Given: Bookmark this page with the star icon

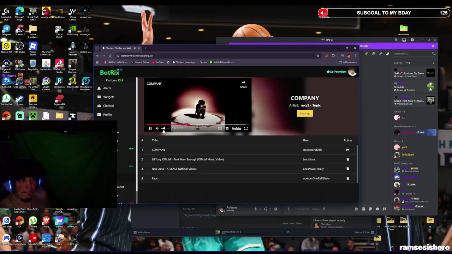Looking at the screenshot, I should click(x=317, y=56).
